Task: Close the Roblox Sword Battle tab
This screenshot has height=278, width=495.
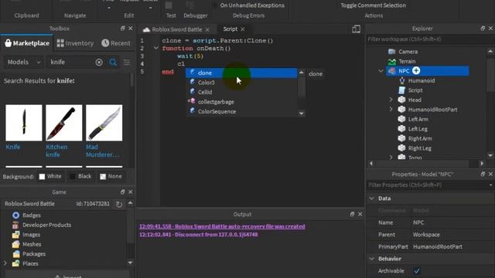Action: coord(207,29)
